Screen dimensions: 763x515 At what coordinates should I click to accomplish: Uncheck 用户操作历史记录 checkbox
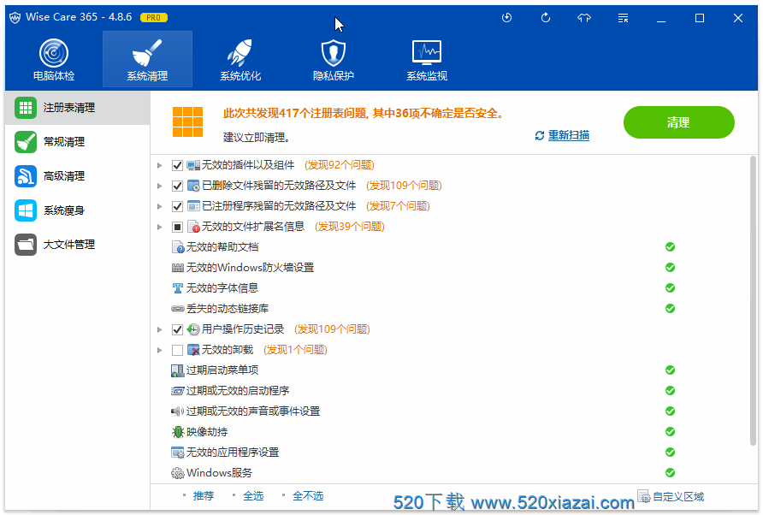[177, 329]
